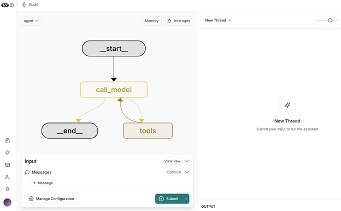Toggle the sun theme icon
This screenshot has width=341, height=211.
(x=8, y=189)
